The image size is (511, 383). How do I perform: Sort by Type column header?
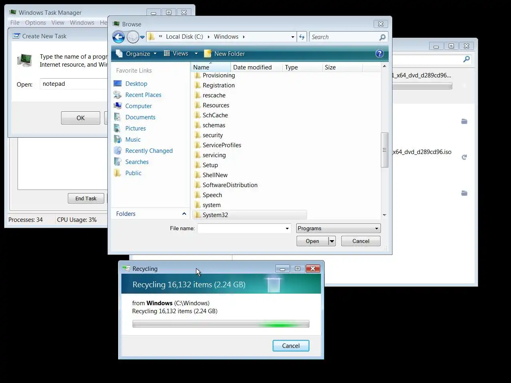pyautogui.click(x=302, y=67)
